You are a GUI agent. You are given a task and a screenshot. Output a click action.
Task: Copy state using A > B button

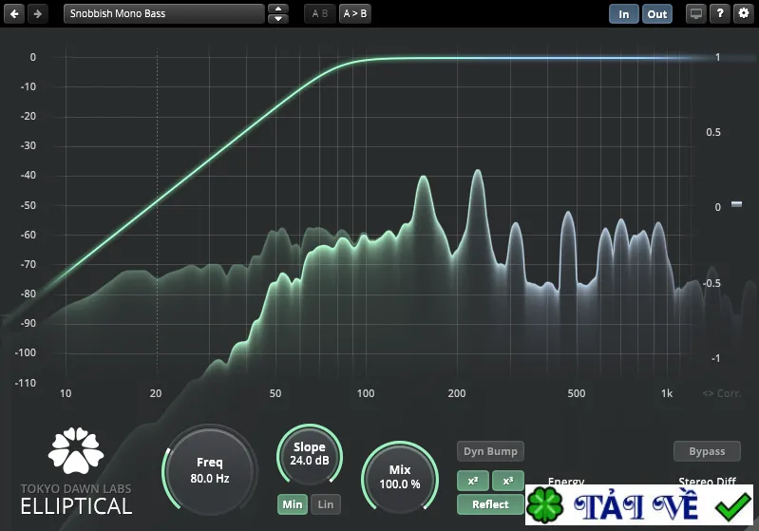tap(355, 13)
